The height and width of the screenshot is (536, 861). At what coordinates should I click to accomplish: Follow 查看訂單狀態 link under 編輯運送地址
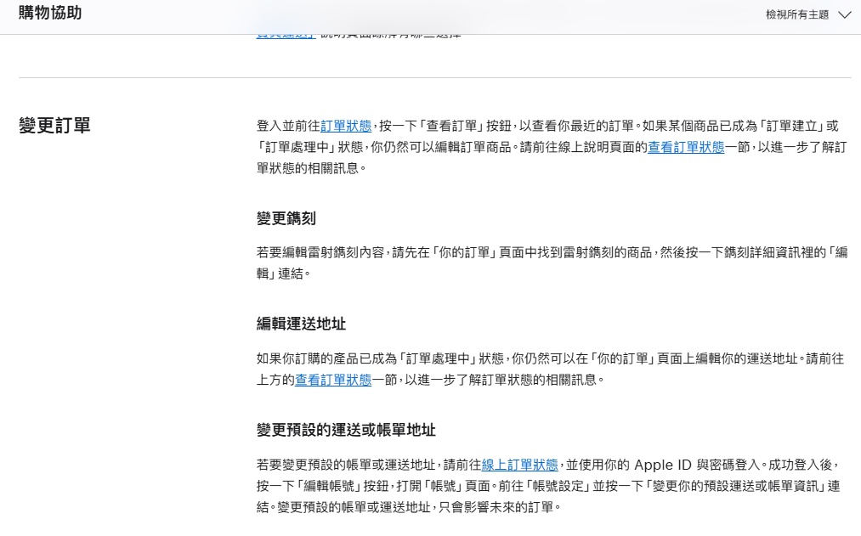[x=333, y=380]
